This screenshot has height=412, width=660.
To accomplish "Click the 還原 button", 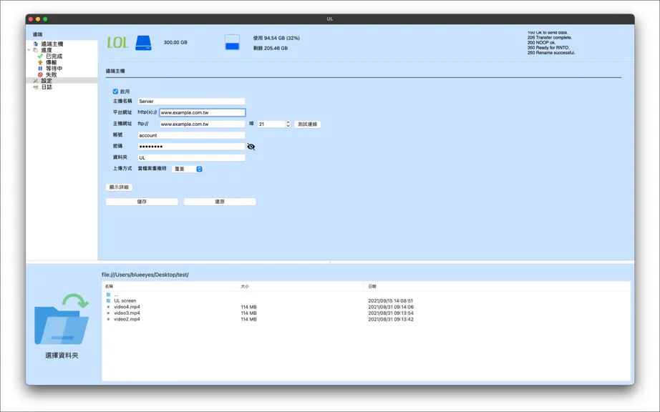I will [x=220, y=202].
